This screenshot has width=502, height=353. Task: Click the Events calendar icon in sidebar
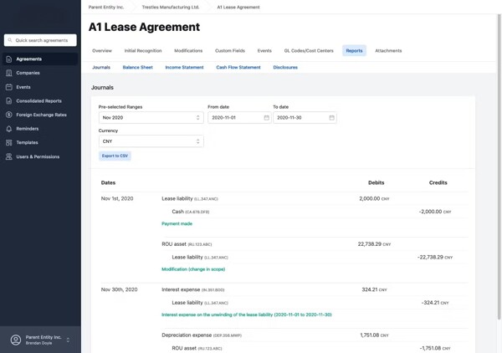click(9, 87)
